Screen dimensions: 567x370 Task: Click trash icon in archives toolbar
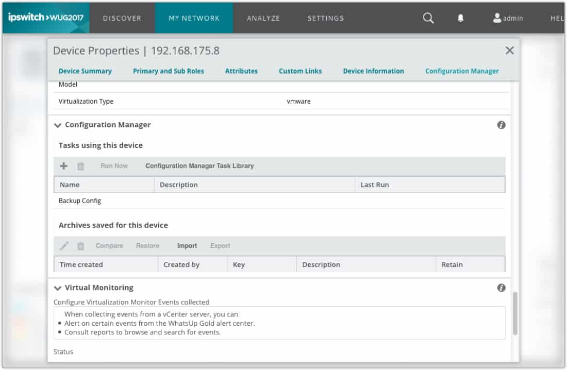coord(80,246)
